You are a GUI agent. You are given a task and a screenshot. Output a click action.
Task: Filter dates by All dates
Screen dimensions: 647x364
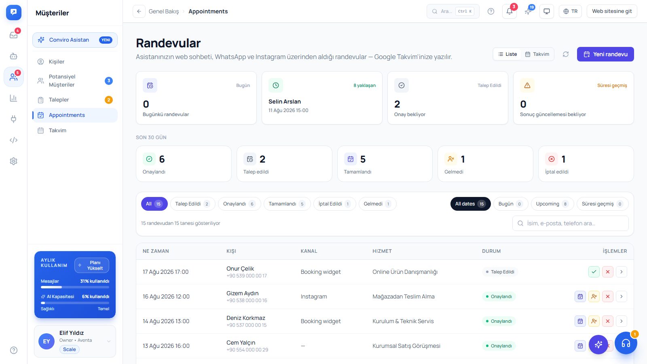[x=470, y=204]
